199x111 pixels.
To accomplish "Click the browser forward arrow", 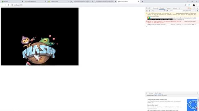I will tap(5, 5).
